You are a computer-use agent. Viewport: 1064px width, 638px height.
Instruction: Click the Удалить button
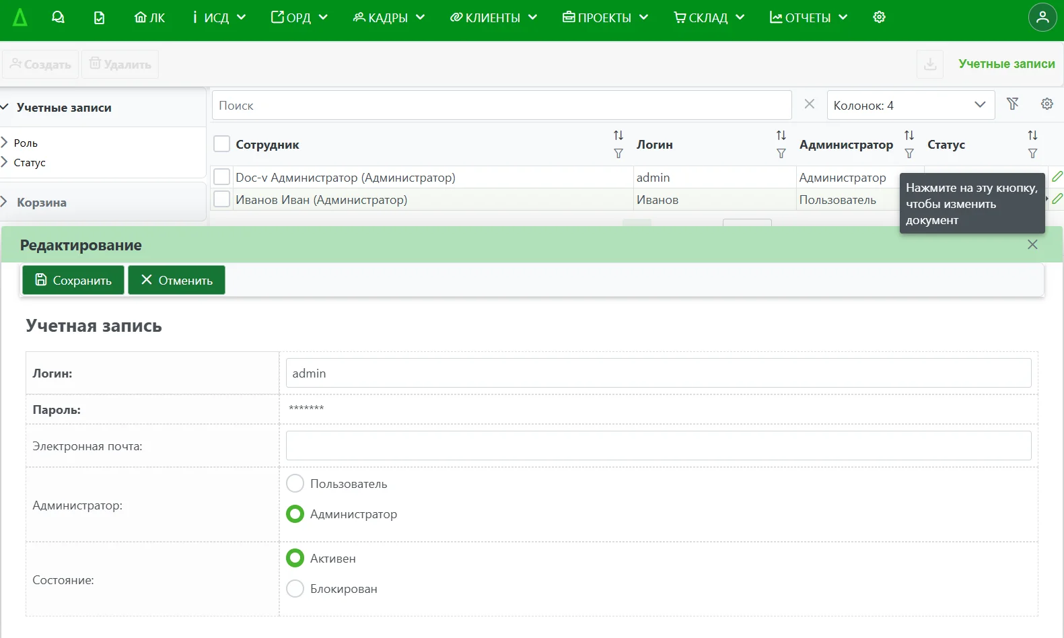[120, 64]
